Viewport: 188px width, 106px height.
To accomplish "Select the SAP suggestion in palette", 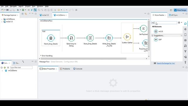I will click(158, 39).
